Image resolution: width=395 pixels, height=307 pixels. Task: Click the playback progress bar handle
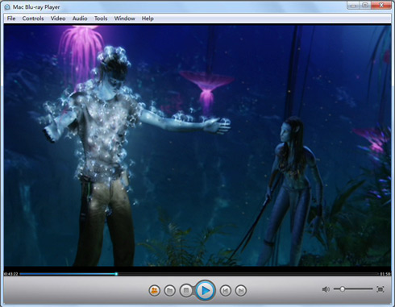coord(116,274)
